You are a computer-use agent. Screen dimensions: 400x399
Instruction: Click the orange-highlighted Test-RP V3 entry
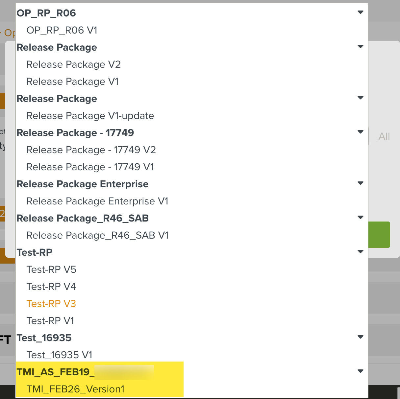(51, 303)
